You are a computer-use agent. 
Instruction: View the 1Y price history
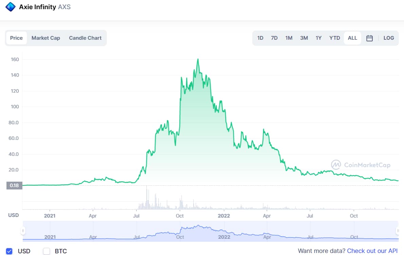tap(318, 38)
